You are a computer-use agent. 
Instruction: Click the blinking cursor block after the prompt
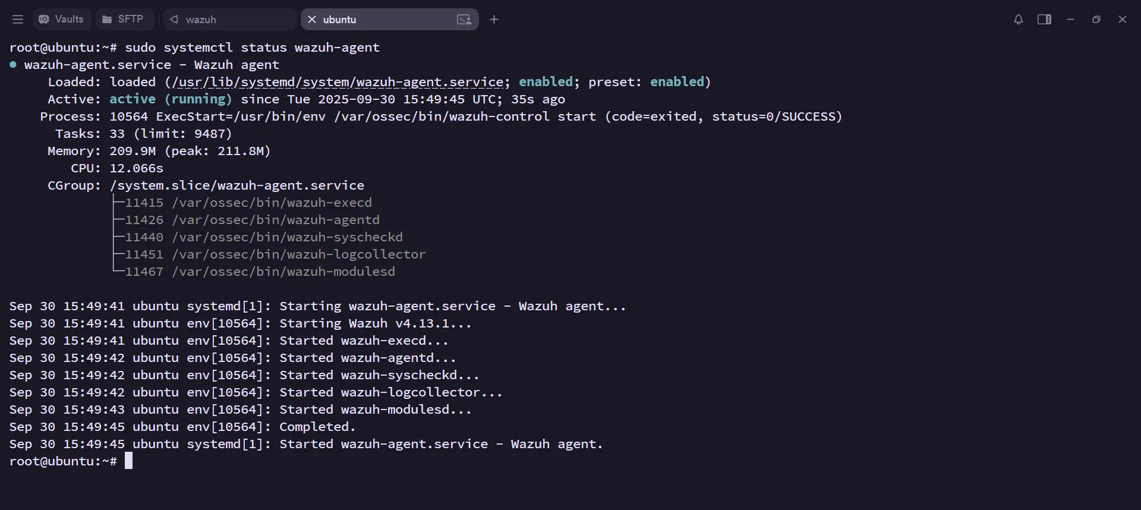[x=130, y=461]
